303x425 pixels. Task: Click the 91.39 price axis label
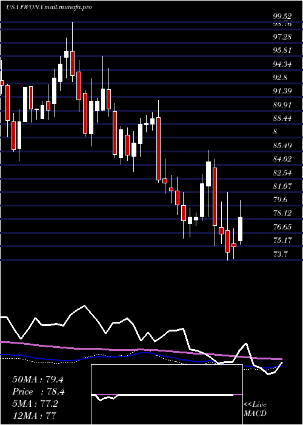(282, 91)
